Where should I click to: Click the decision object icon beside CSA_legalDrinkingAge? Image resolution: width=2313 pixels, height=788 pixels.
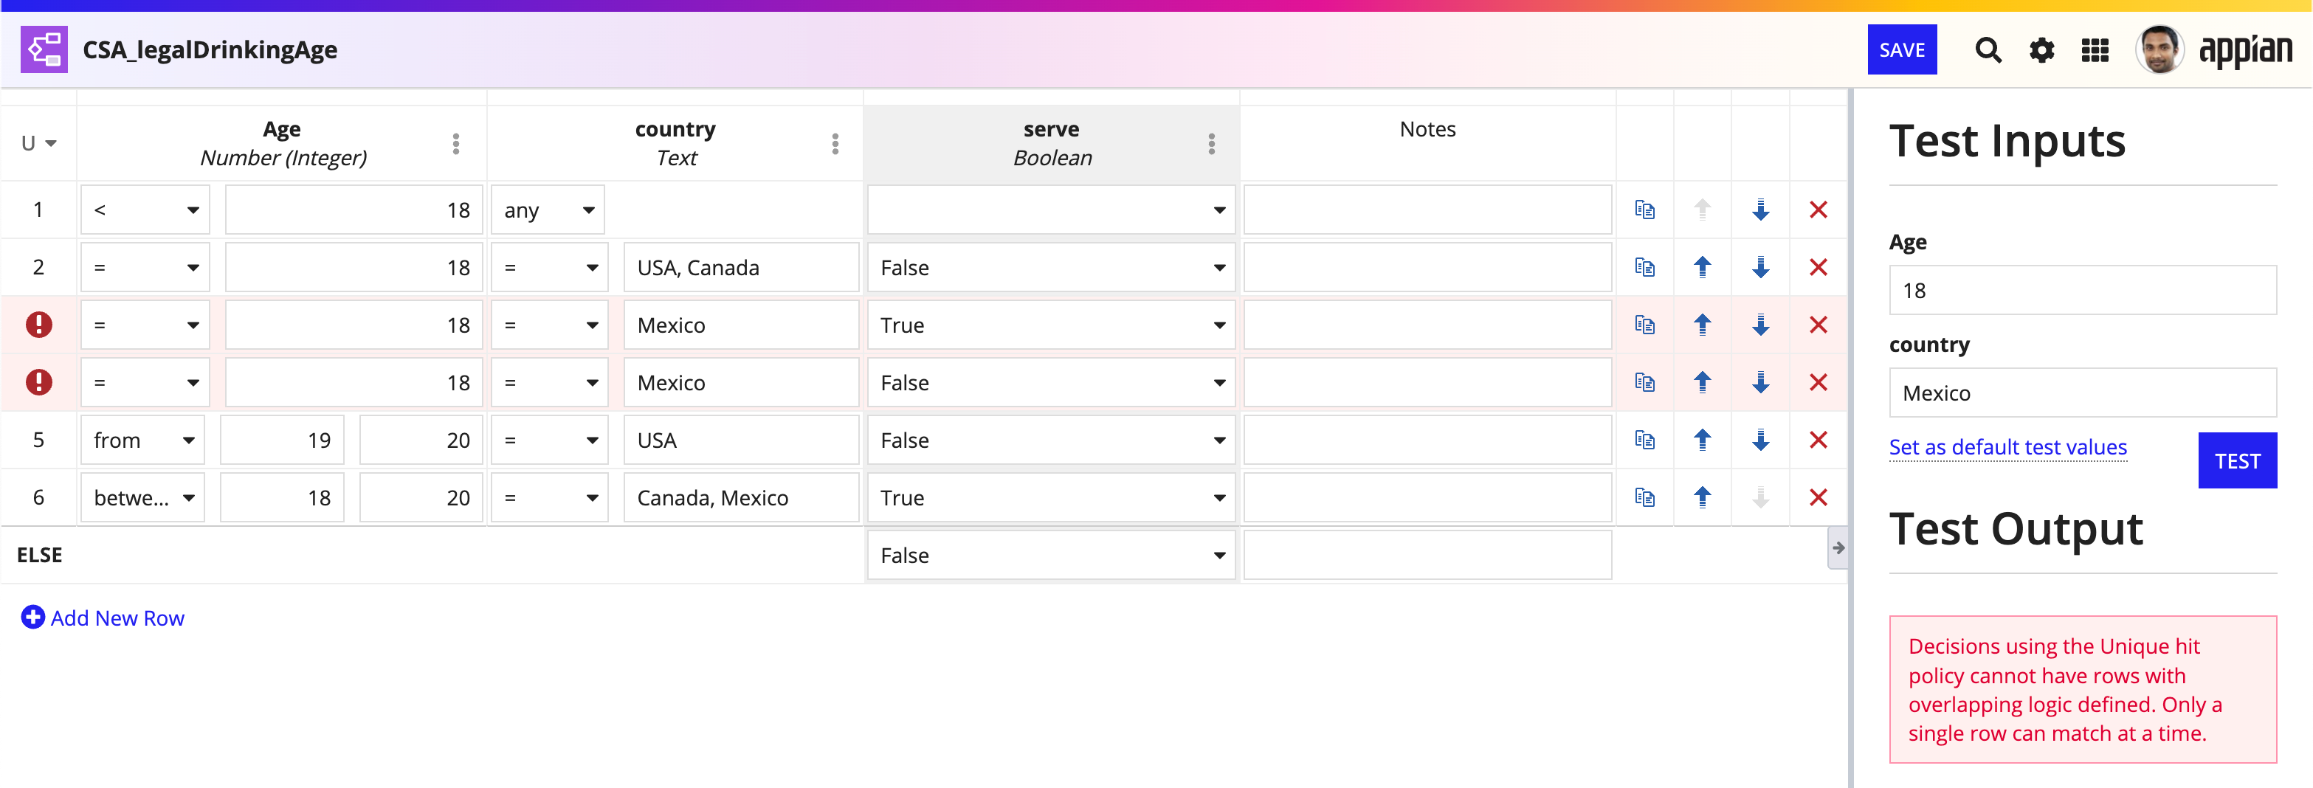pyautogui.click(x=44, y=49)
